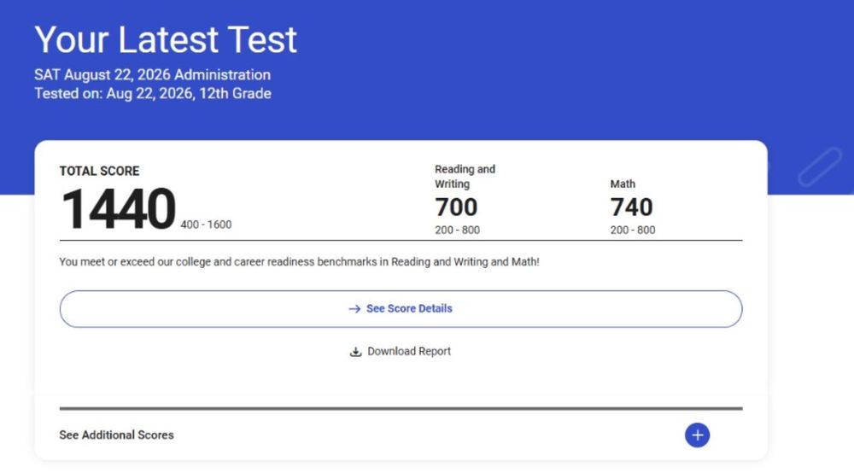Click the blue plus icon
The image size is (854, 473).
pyautogui.click(x=697, y=435)
